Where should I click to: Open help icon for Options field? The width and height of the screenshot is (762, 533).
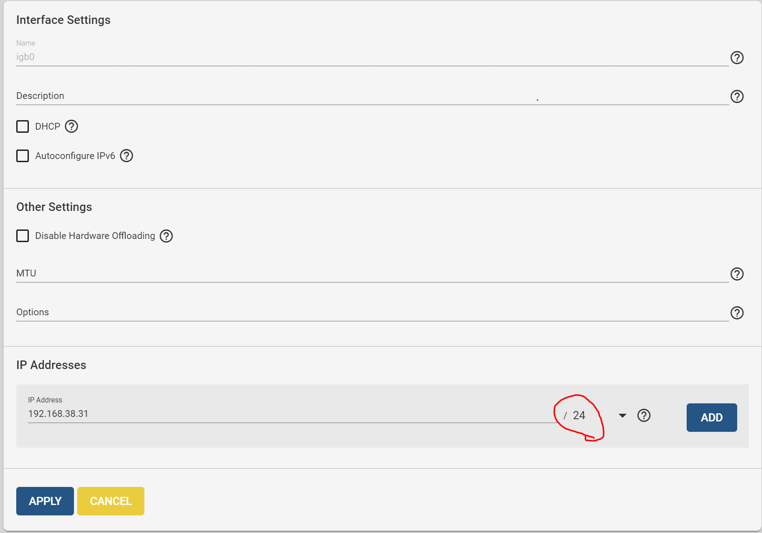coord(737,313)
